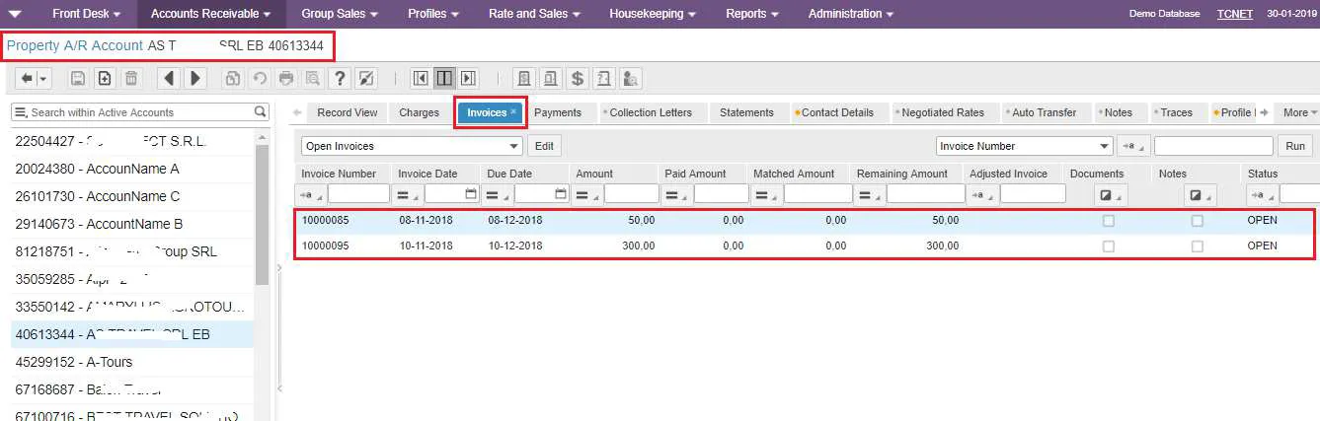Click the delete trash icon

coord(130,78)
